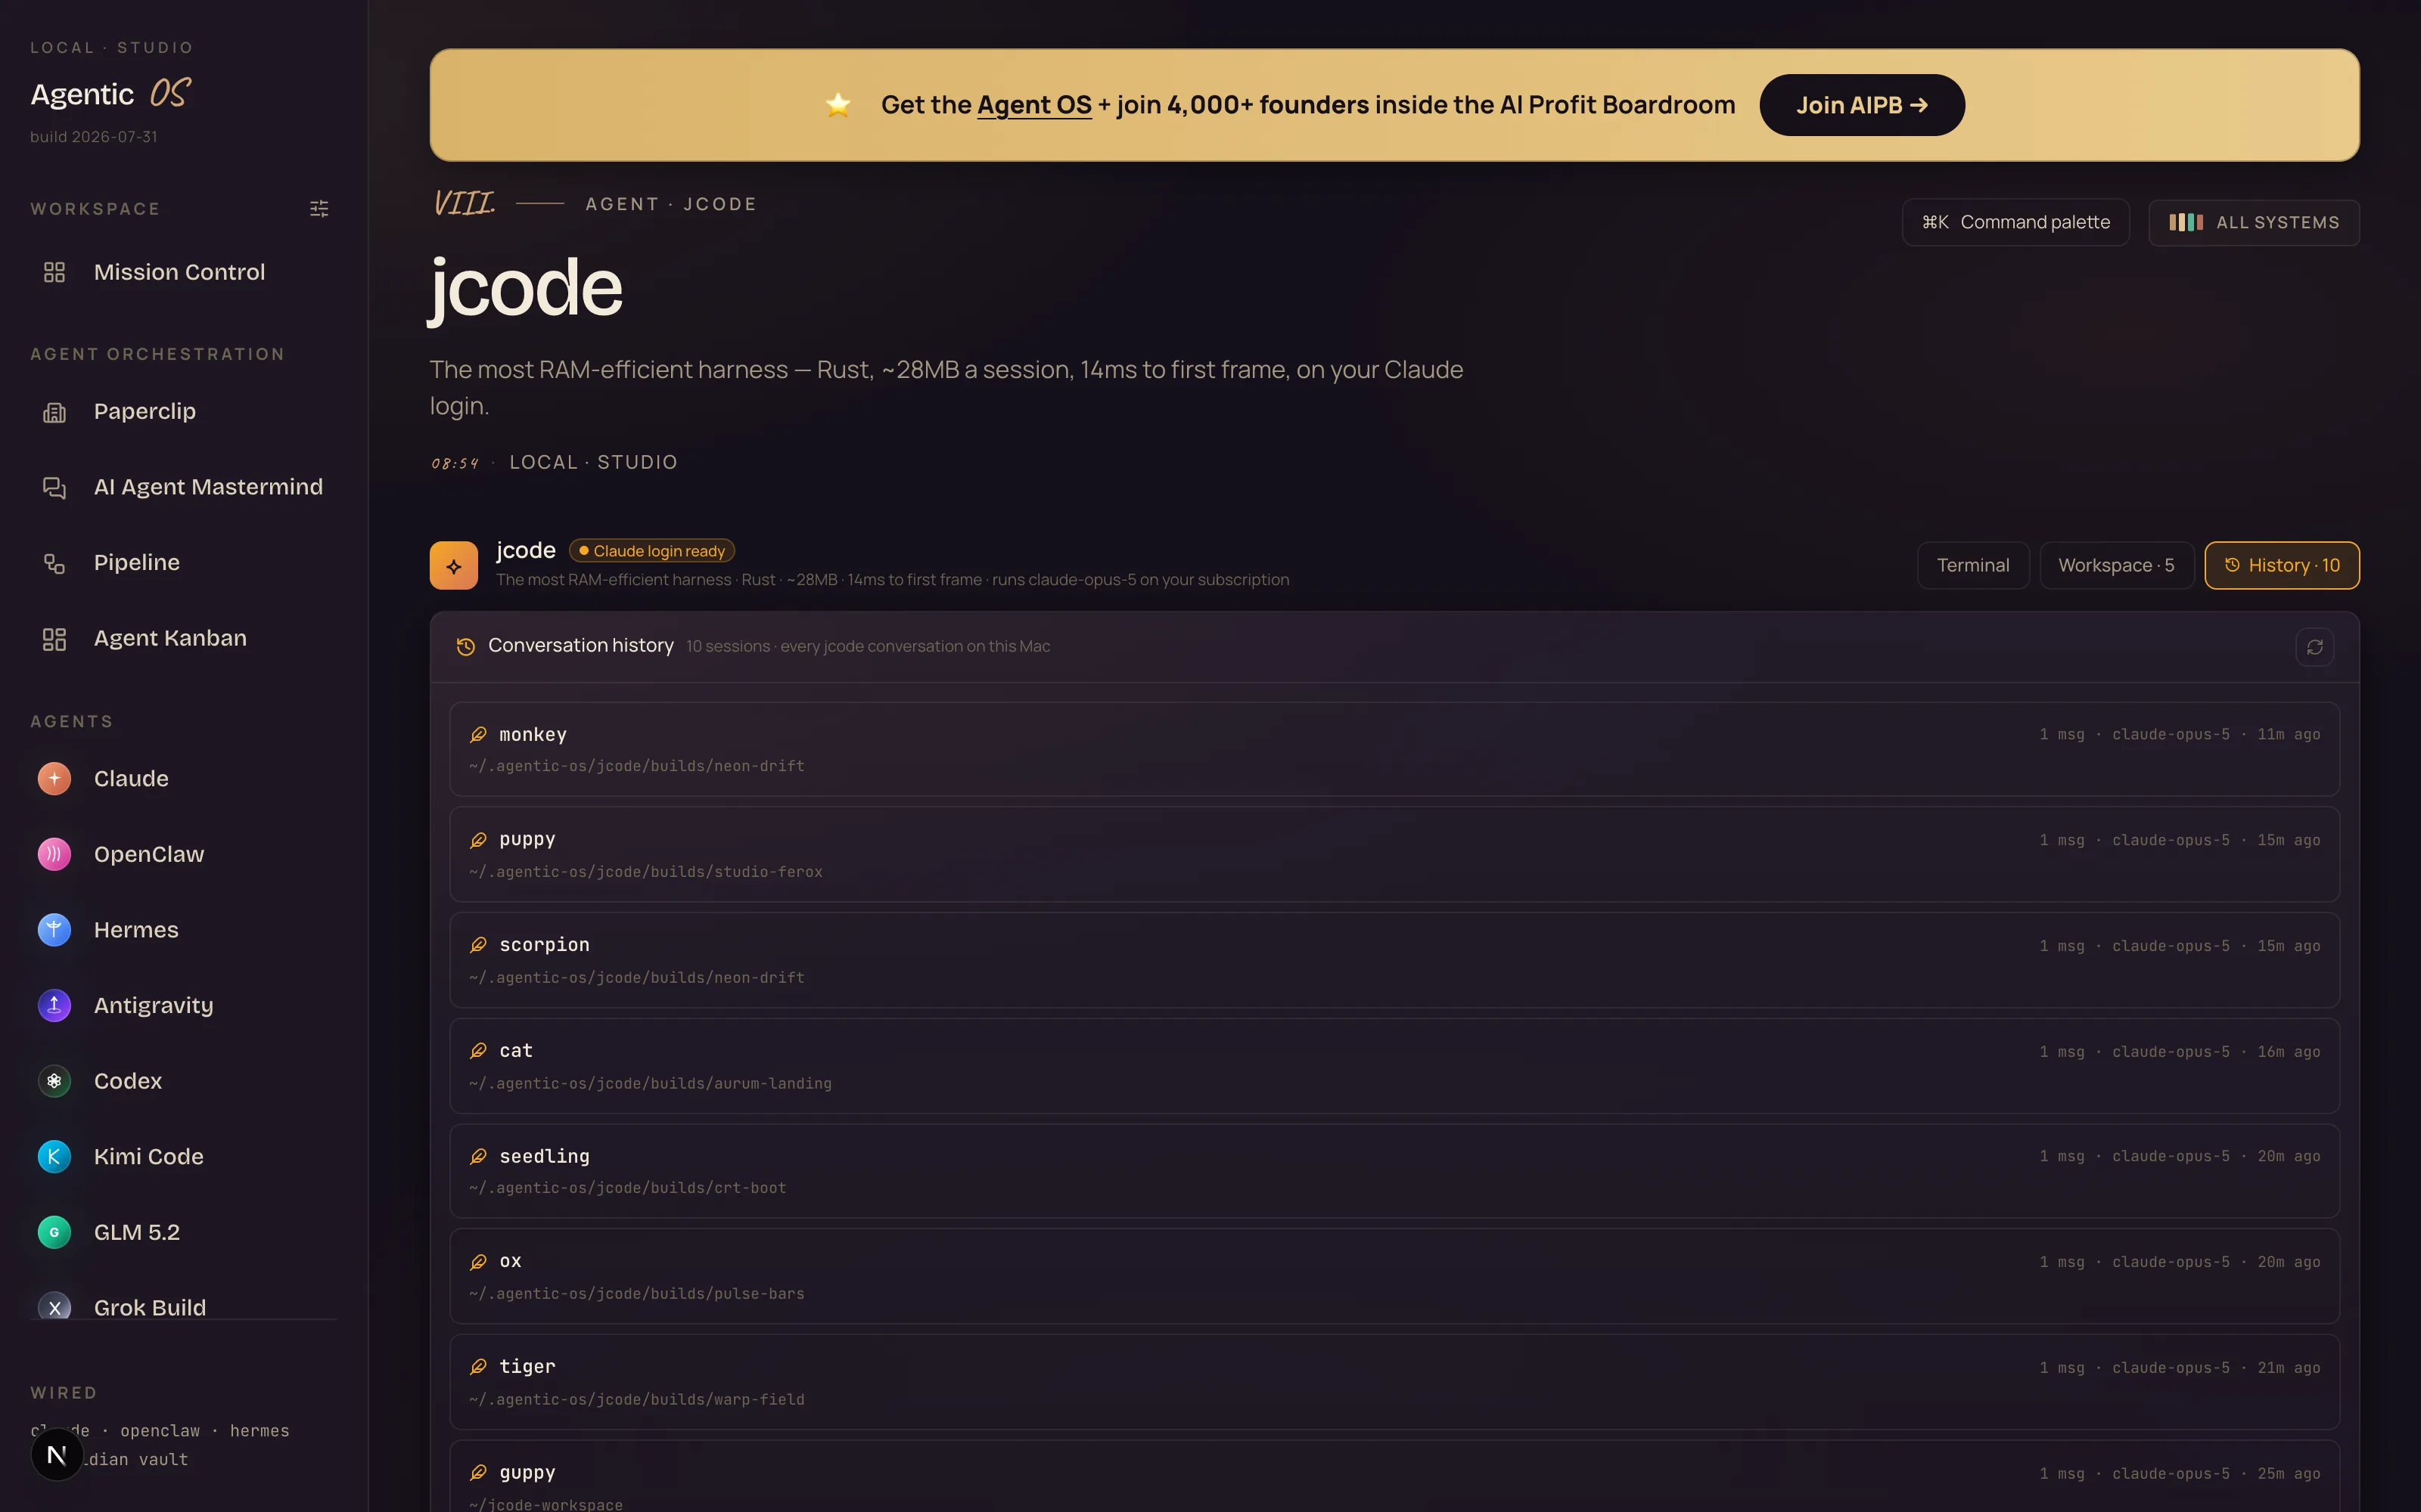This screenshot has height=1512, width=2421.
Task: Open the monkey session title
Action: (532, 735)
